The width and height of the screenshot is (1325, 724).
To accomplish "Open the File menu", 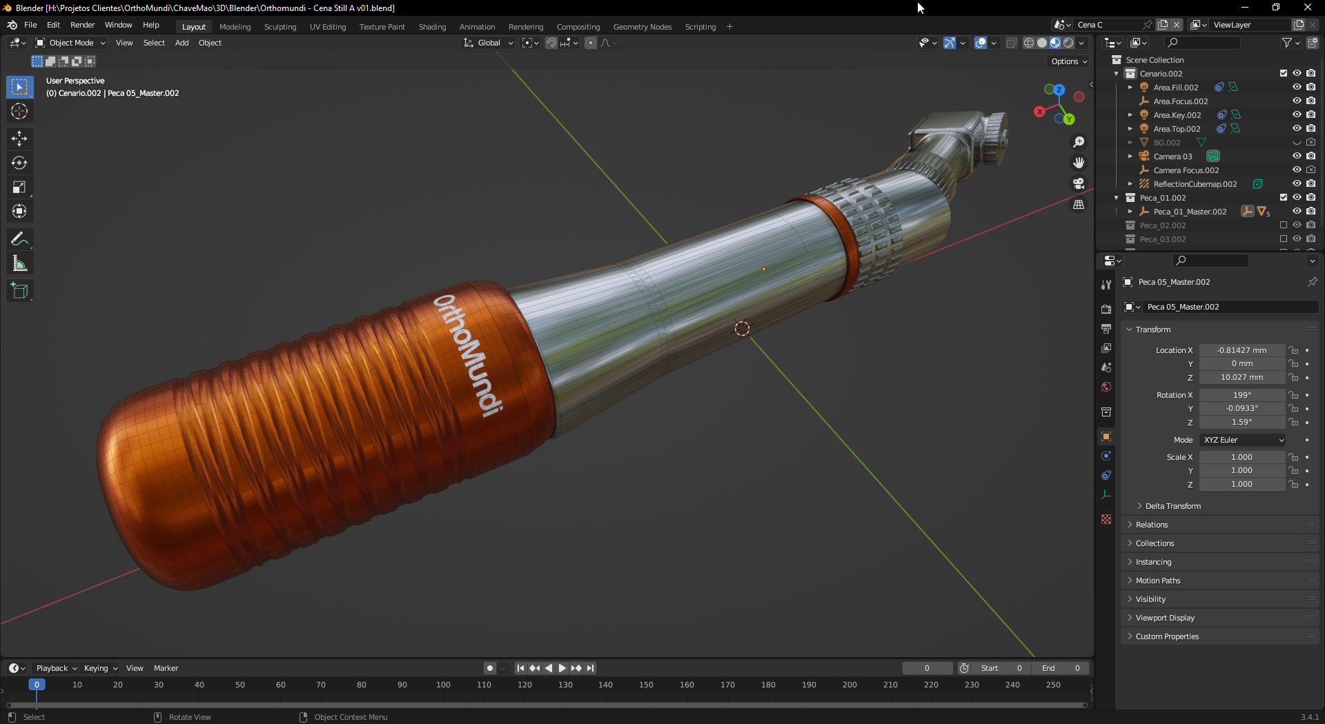I will coord(30,25).
